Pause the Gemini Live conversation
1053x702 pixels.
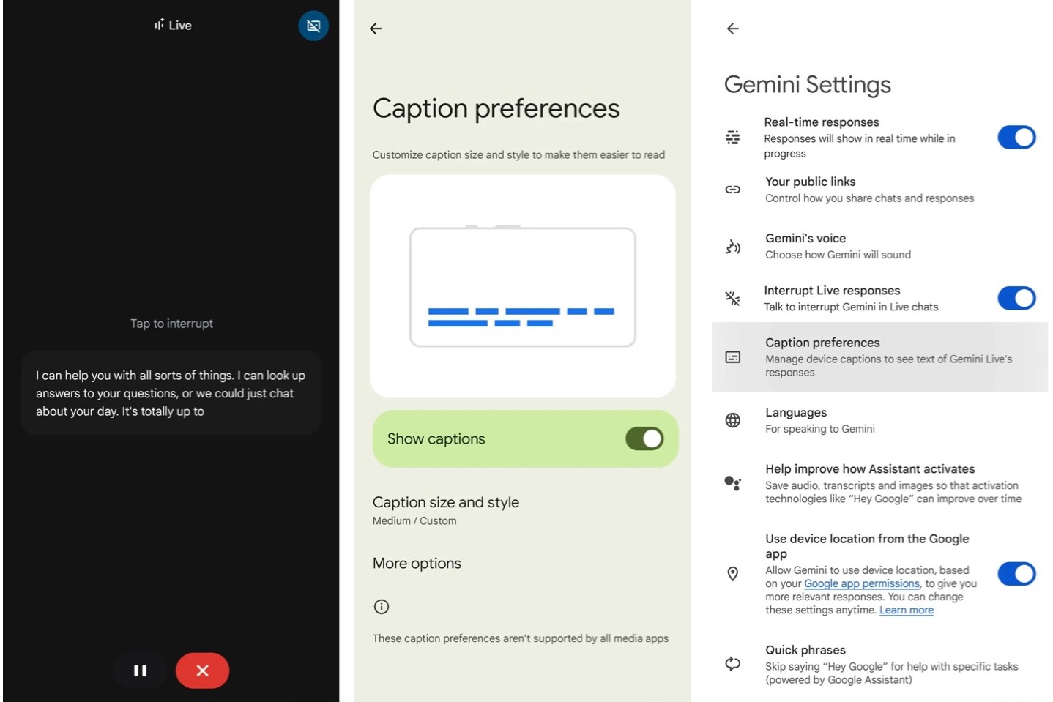click(x=140, y=671)
